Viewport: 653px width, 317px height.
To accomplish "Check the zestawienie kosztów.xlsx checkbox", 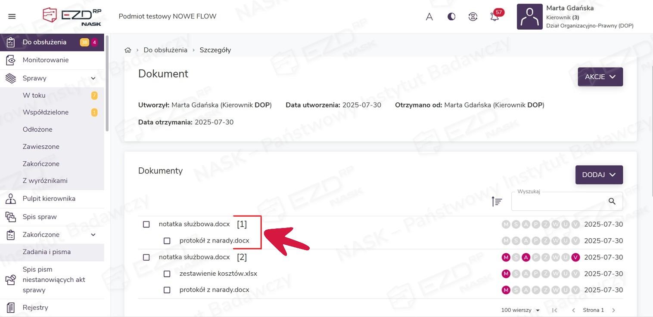I will [167, 274].
